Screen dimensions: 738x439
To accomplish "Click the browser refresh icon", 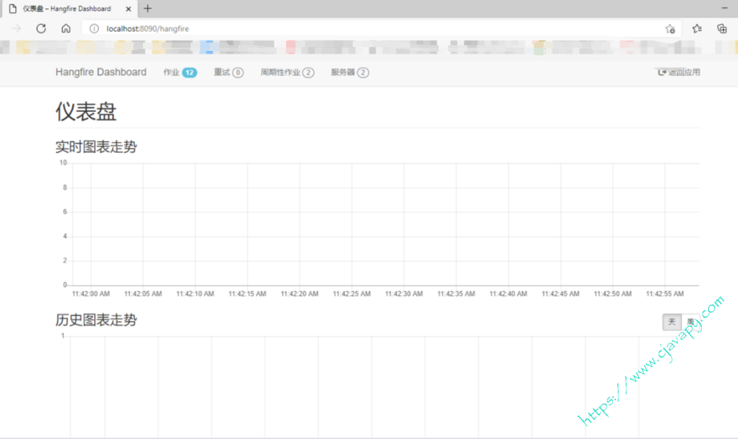I will coord(41,29).
